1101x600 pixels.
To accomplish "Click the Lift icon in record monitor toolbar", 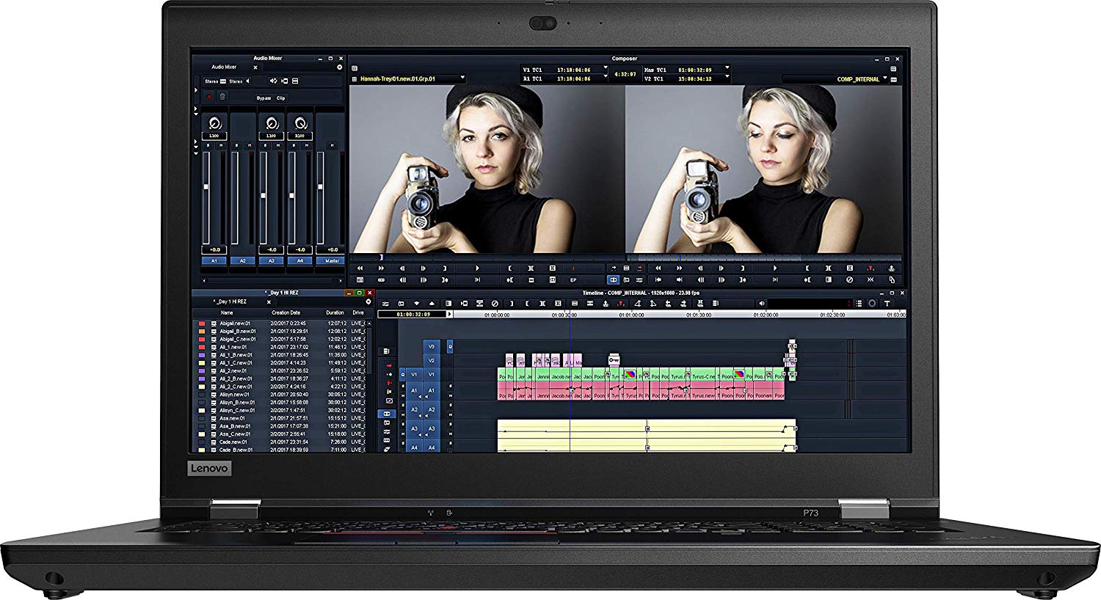I will (x=871, y=268).
